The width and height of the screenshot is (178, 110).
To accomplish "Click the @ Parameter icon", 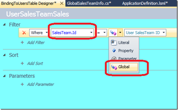I will 114,59.
